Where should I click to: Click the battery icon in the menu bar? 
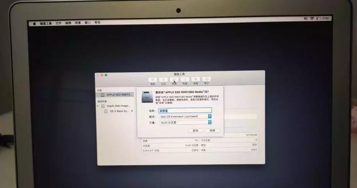319,18
